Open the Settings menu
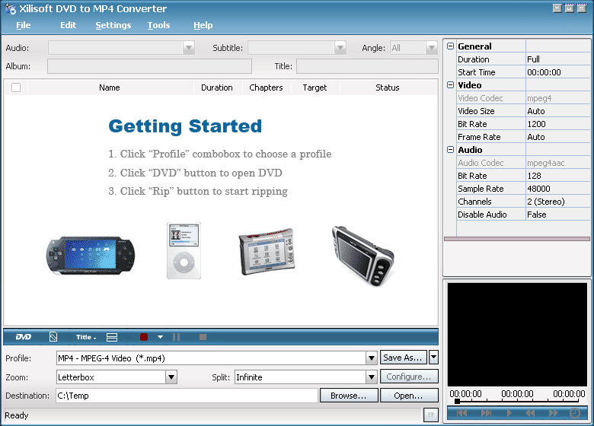 pos(113,25)
